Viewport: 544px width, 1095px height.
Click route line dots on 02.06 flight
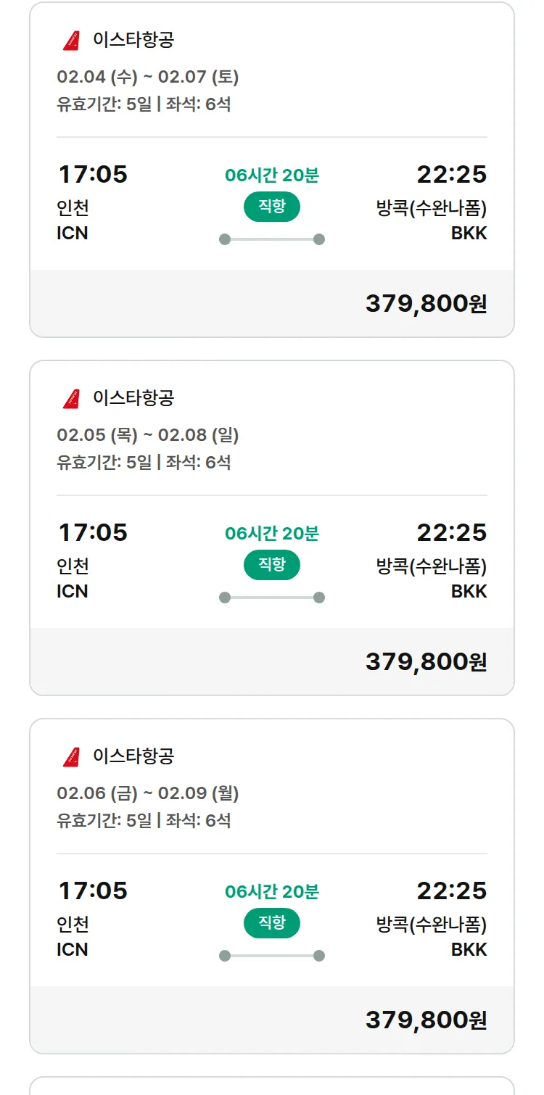pos(272,956)
